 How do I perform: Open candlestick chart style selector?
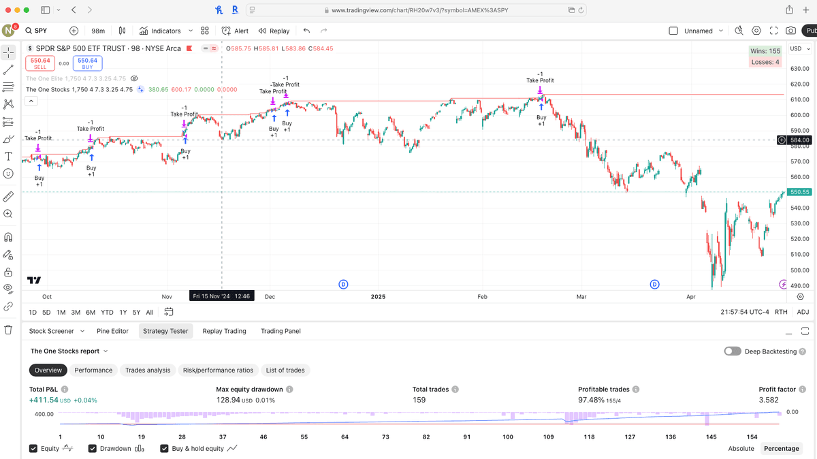[123, 31]
